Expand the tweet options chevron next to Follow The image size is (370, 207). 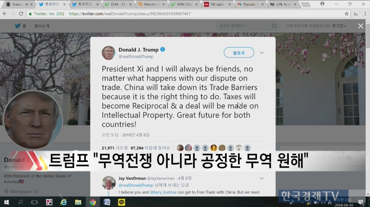[x=262, y=53]
